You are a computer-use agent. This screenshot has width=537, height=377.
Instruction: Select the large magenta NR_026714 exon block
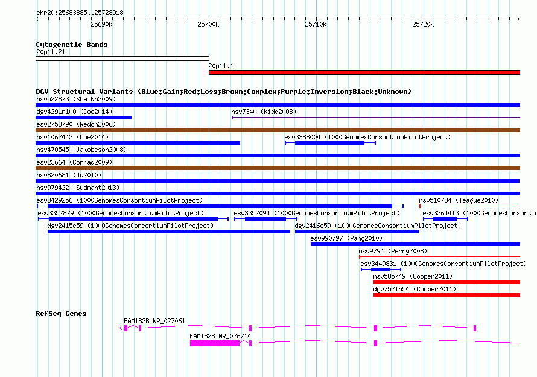[x=215, y=343]
